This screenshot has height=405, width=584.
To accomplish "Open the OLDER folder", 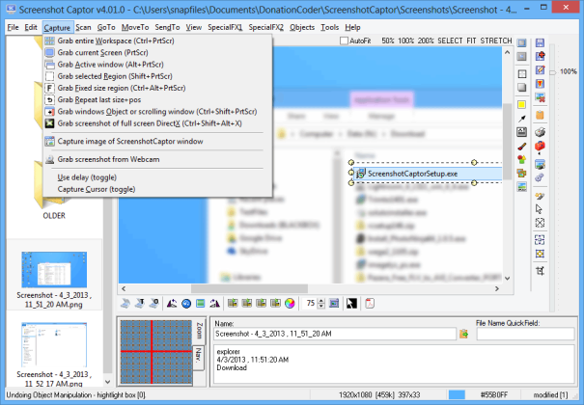I will click(54, 215).
